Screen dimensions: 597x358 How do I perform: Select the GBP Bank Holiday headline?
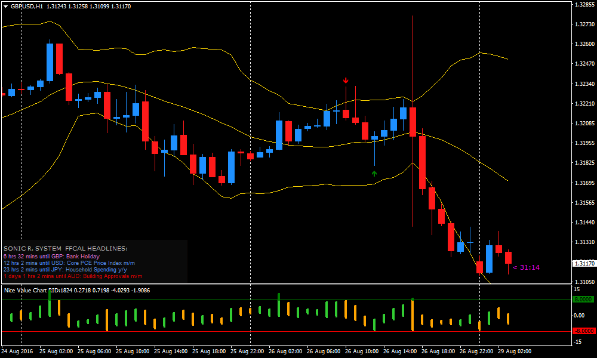(x=51, y=256)
